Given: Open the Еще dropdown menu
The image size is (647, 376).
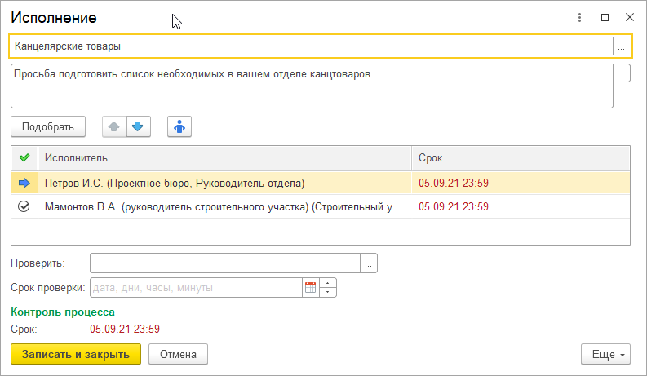Looking at the screenshot, I should tap(605, 355).
